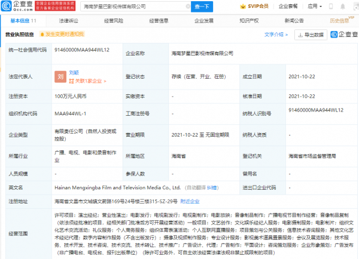Switch to 历史信息 VIP tab
Screen dimensions: 359x259
342,20
